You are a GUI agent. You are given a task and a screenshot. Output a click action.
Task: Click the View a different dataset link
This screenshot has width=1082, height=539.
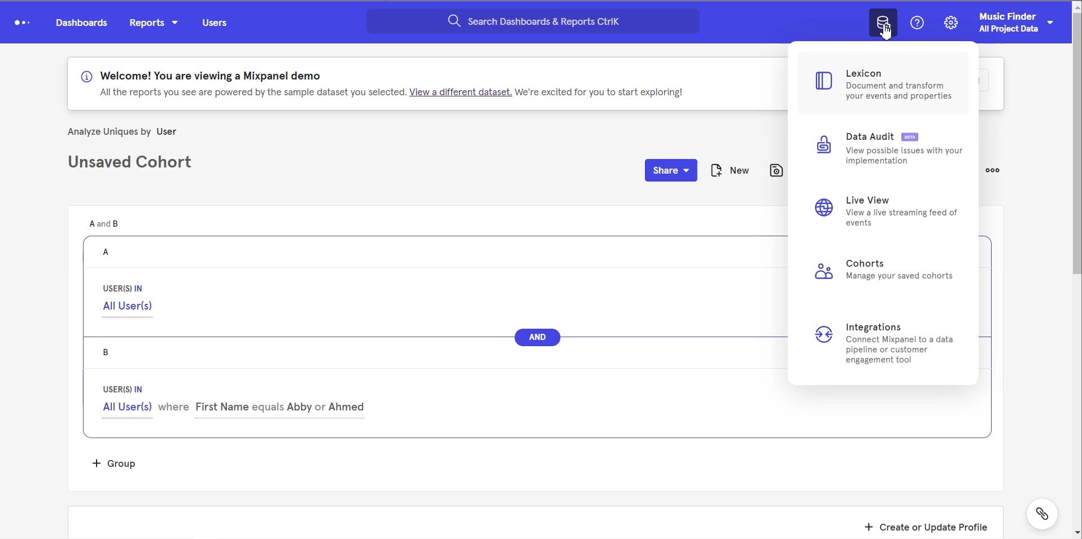click(460, 92)
